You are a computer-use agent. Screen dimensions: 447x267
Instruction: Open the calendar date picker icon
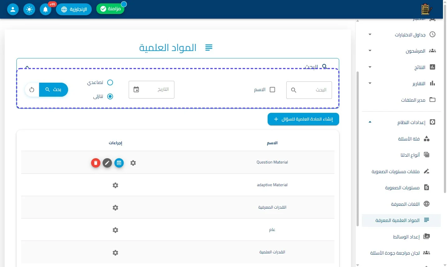136,90
